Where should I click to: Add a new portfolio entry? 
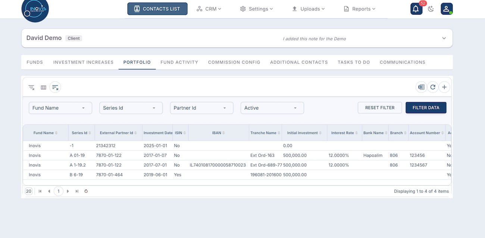pyautogui.click(x=444, y=87)
